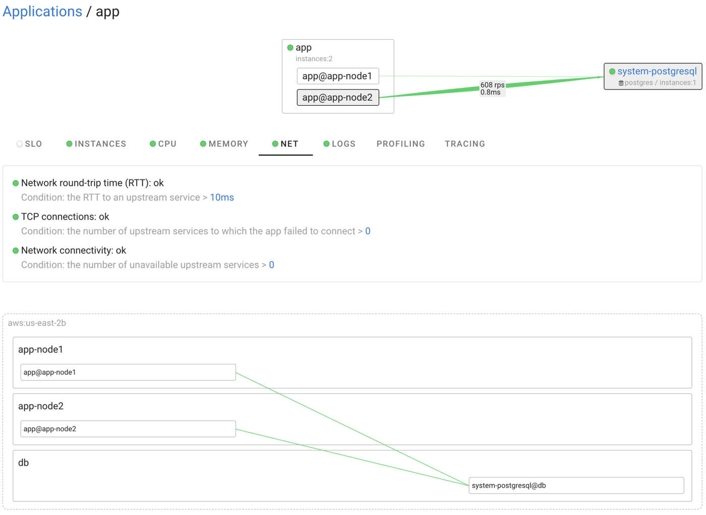The height and width of the screenshot is (515, 706).
Task: Click the 10ms RTT threshold link
Action: pyautogui.click(x=222, y=197)
